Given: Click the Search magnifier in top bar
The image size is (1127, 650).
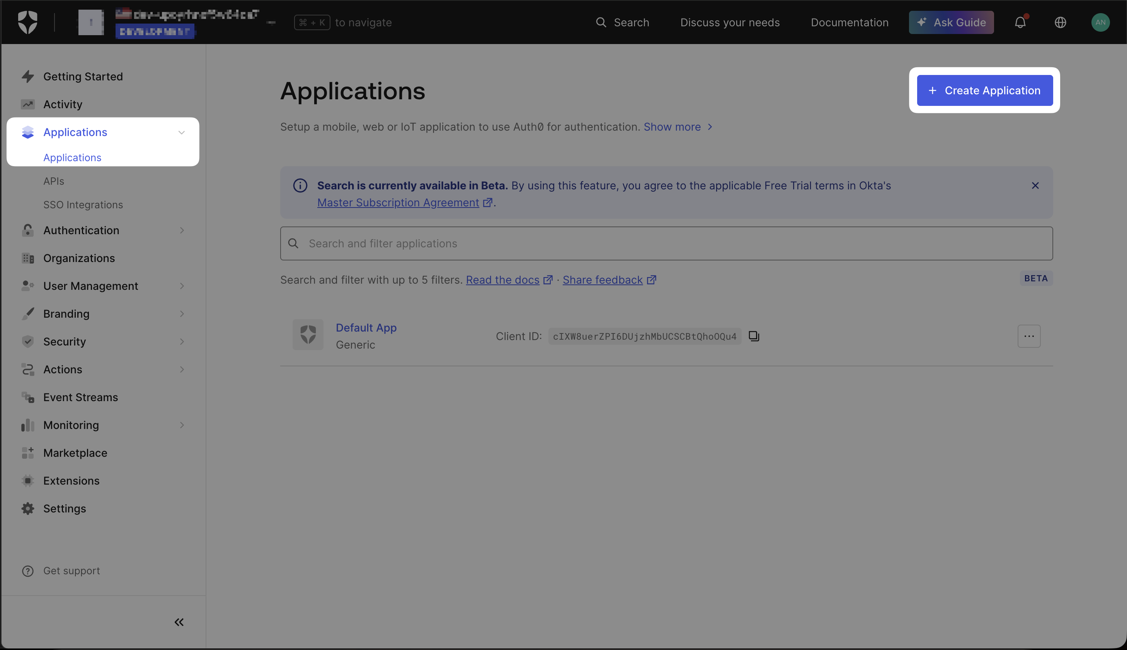Looking at the screenshot, I should tap(601, 22).
